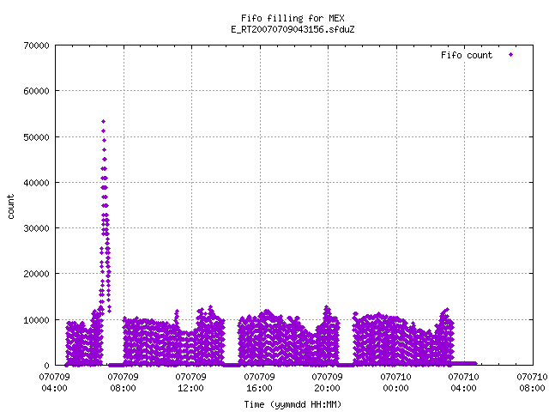Click the x-axis tick 070710 04:00
The width and height of the screenshot is (549, 412).
click(463, 382)
